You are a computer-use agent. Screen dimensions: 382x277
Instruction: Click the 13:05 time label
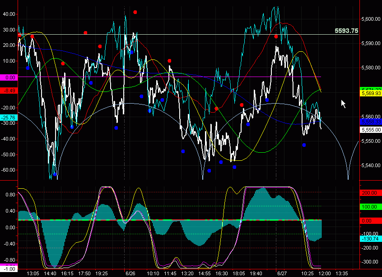[33, 273]
